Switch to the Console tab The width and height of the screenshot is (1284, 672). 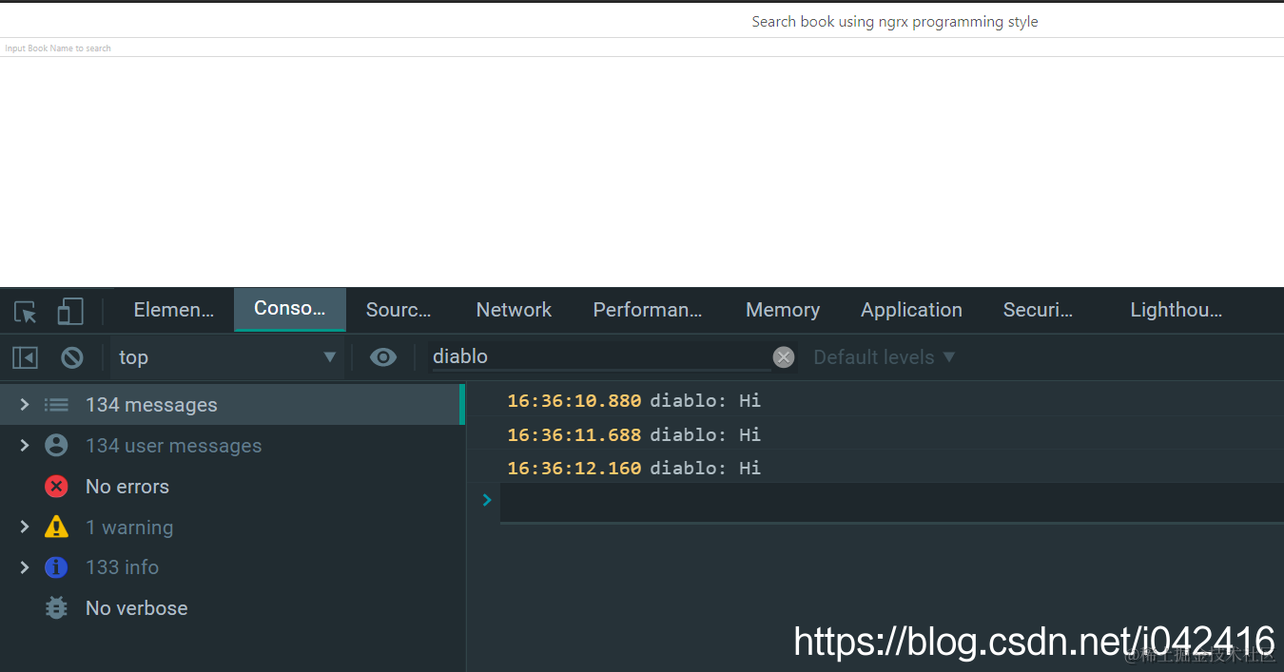point(290,309)
